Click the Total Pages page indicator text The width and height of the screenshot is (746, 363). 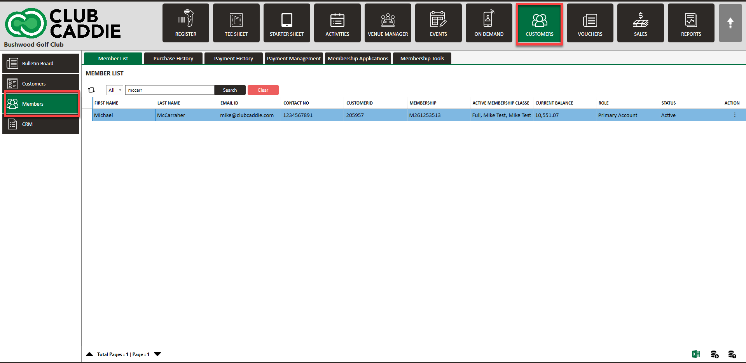click(x=123, y=354)
